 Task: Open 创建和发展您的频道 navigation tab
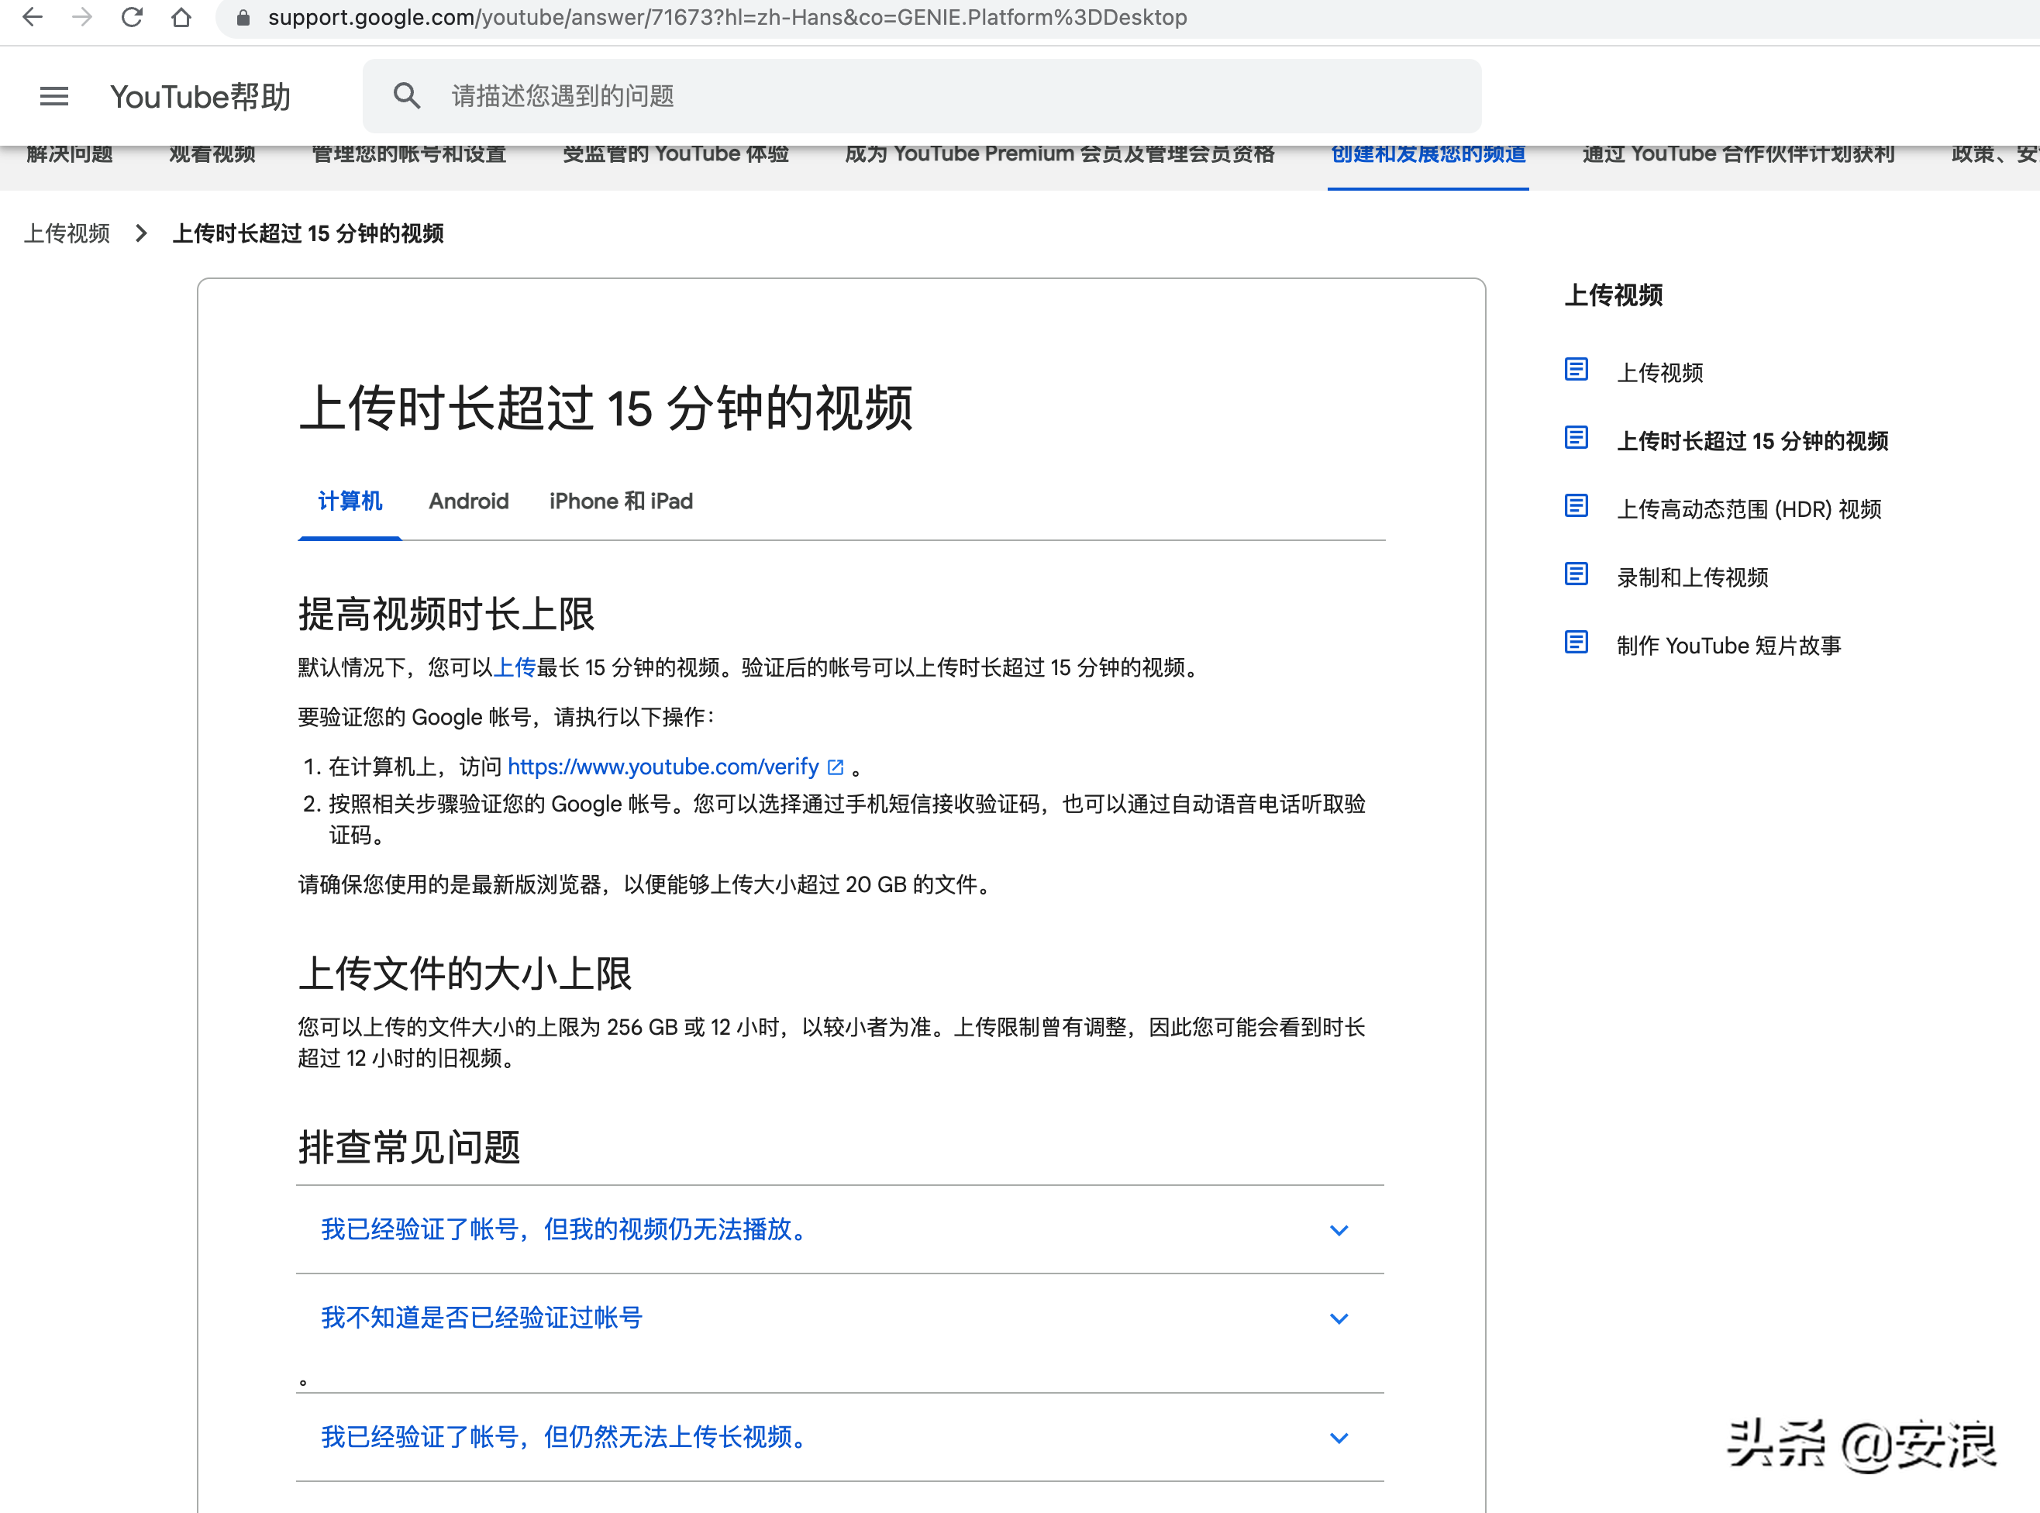[1428, 154]
